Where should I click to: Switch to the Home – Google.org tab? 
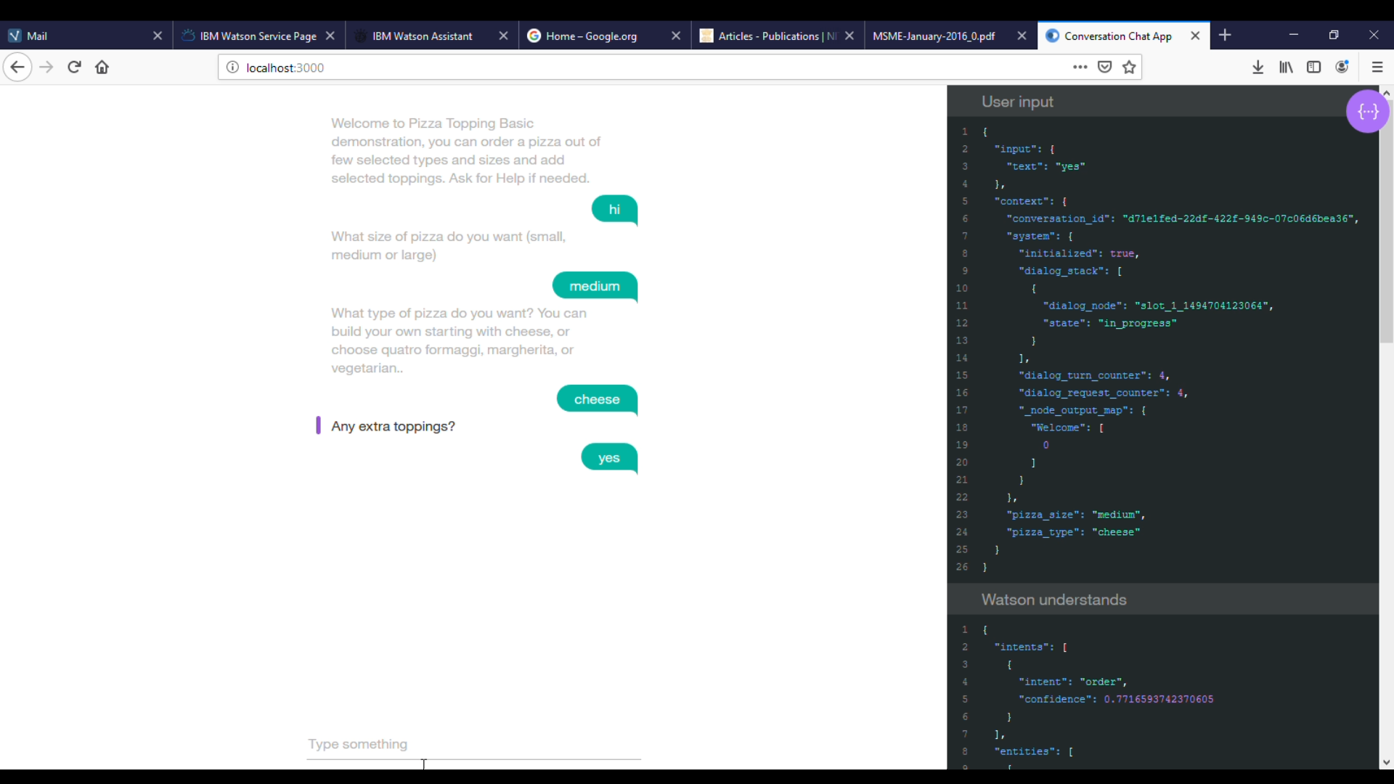pos(591,36)
